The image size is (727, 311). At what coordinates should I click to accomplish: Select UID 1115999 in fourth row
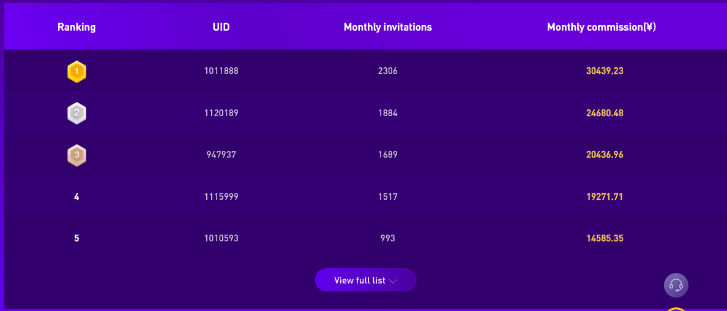[221, 197]
